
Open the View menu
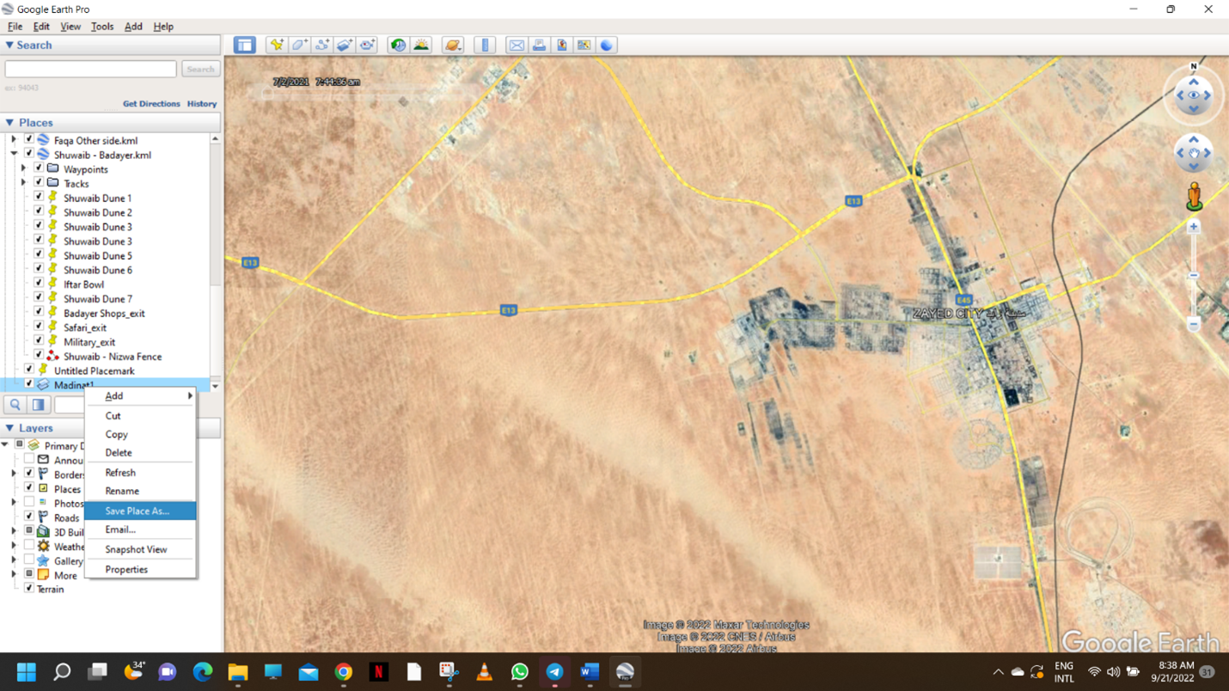click(70, 27)
